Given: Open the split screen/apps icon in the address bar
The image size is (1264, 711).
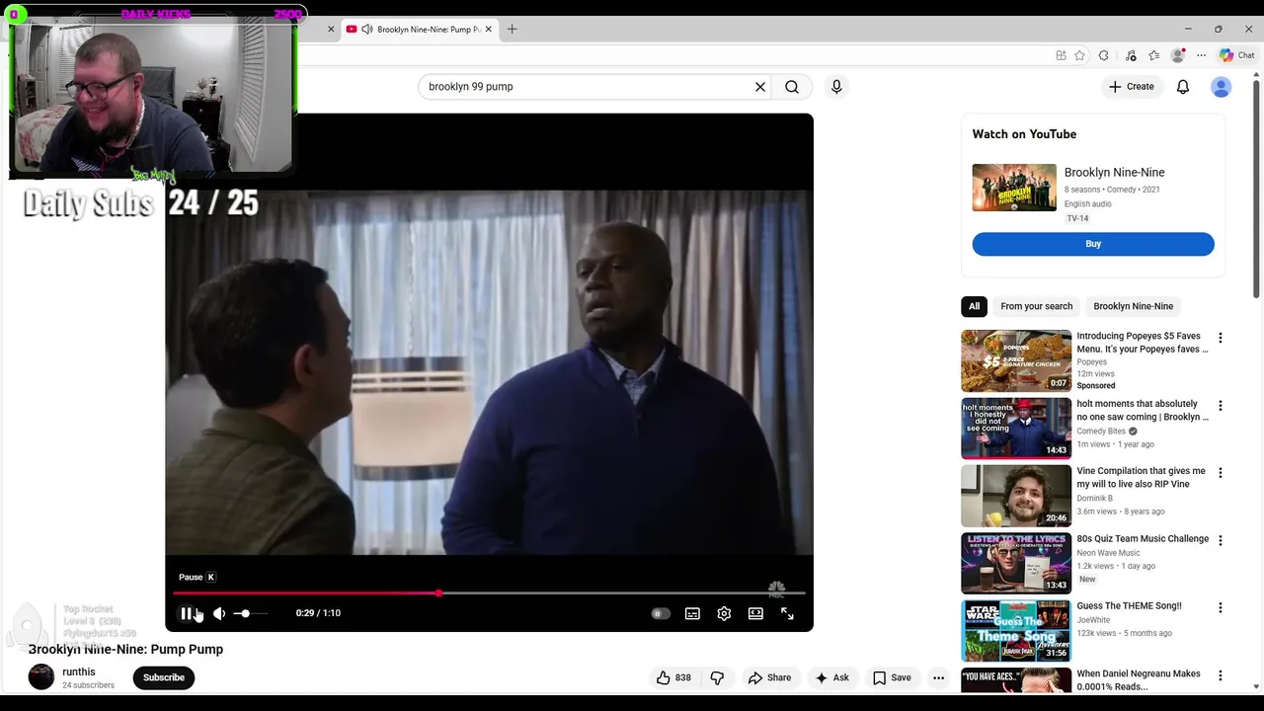Looking at the screenshot, I should [x=1061, y=55].
